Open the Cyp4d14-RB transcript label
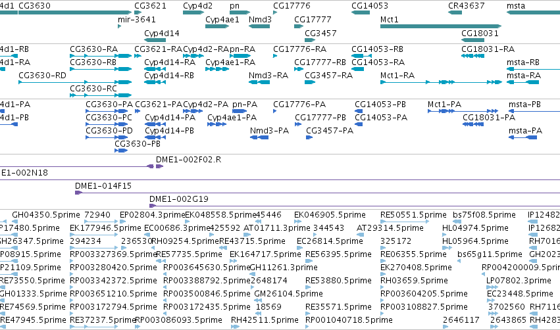 click(x=169, y=76)
